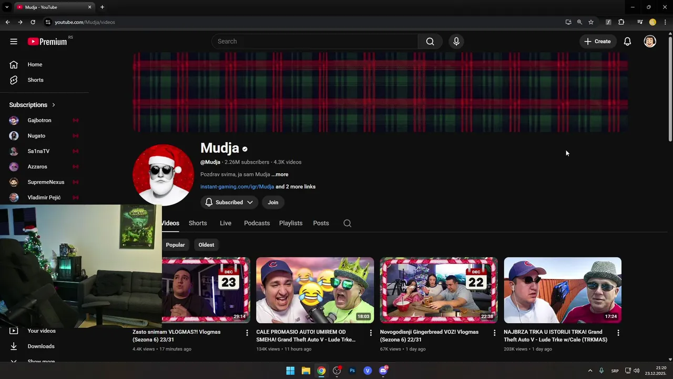Open the Posts channel tab

321,223
